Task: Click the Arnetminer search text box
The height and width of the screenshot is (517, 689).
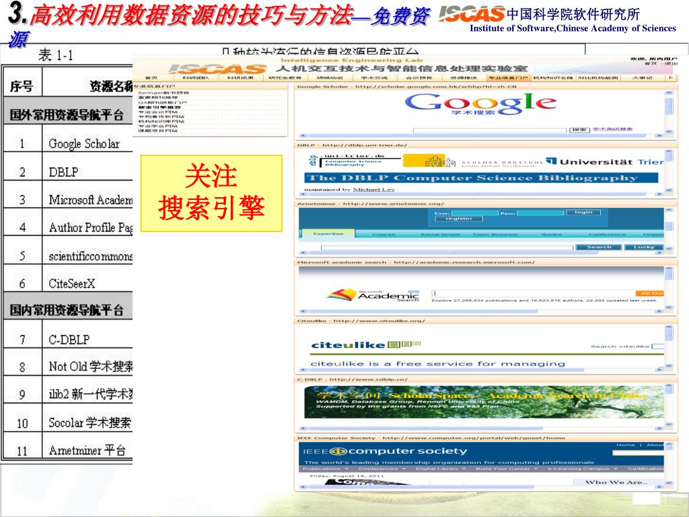Action: 447,248
